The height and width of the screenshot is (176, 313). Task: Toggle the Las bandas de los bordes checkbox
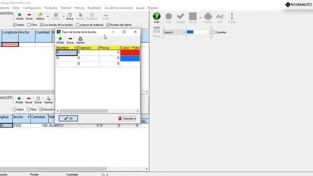coord(42,25)
